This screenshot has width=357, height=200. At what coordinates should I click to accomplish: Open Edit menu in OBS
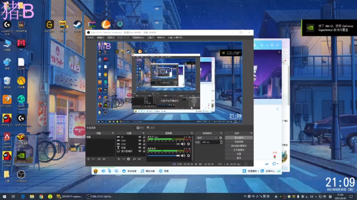100,38
